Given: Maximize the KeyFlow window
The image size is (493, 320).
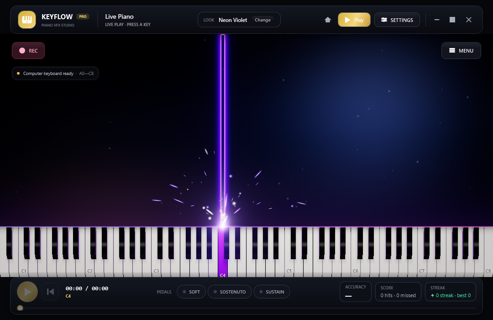Looking at the screenshot, I should [452, 20].
